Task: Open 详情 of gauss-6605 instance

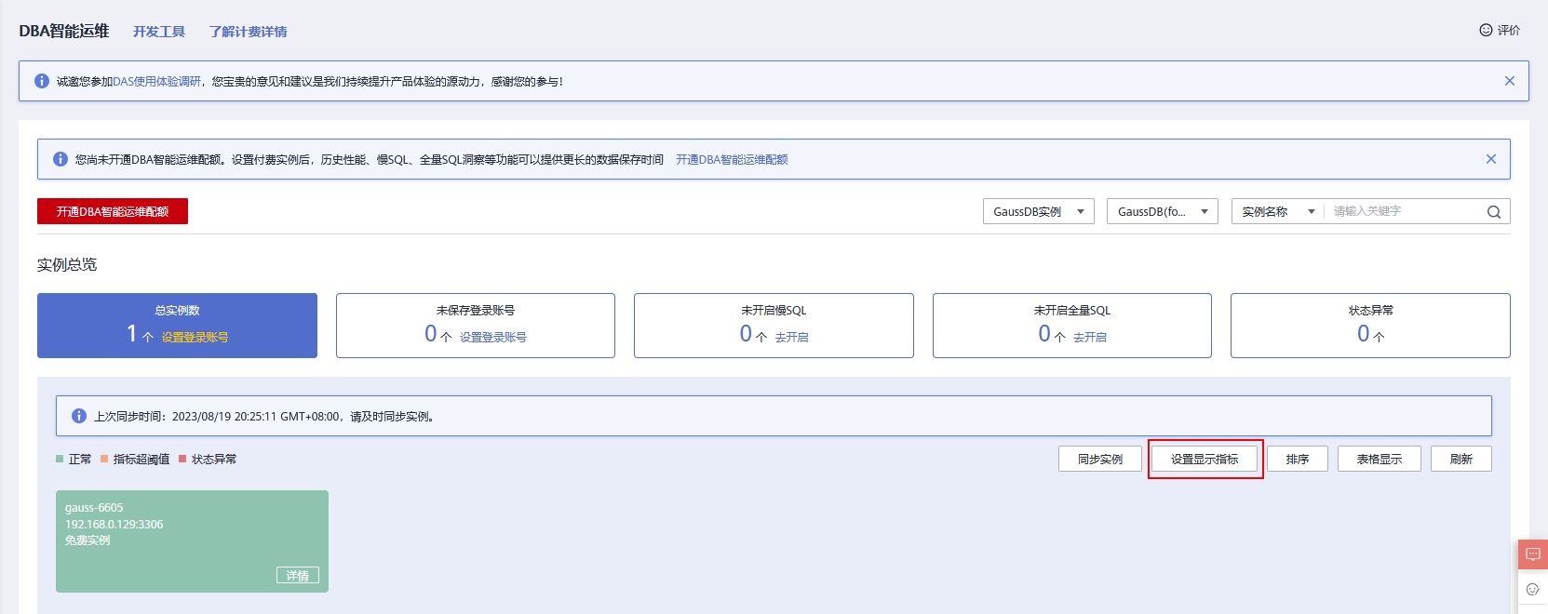Action: (x=298, y=576)
